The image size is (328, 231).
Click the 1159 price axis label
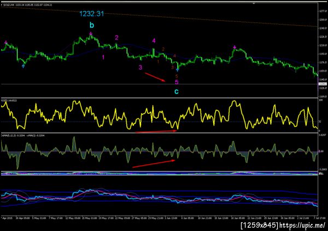(x=322, y=71)
